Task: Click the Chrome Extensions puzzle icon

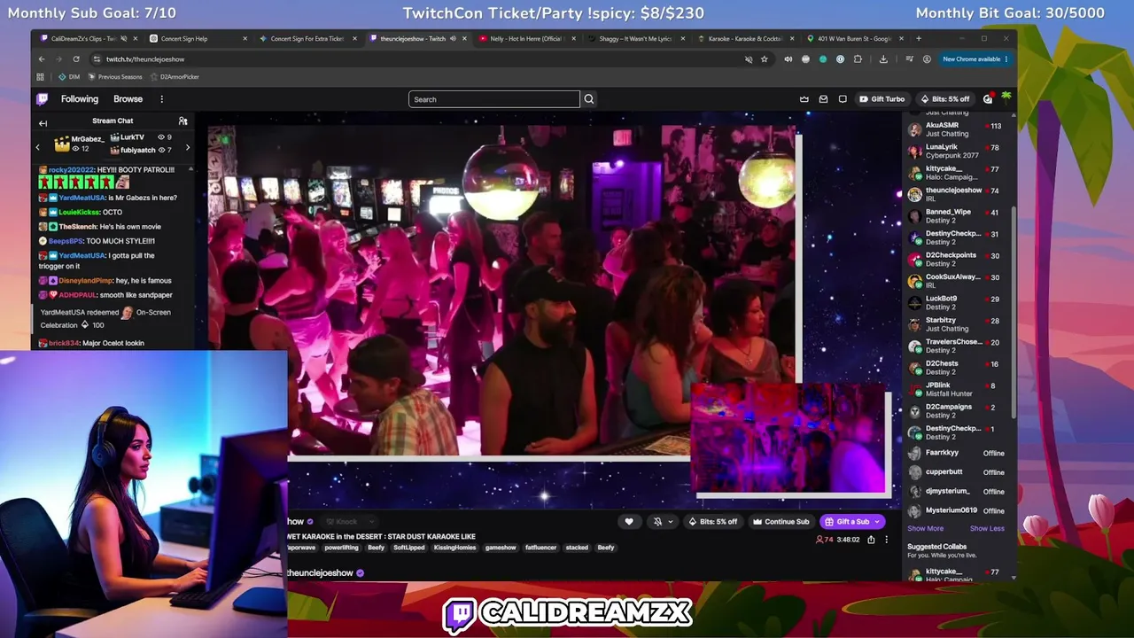Action: coord(858,59)
